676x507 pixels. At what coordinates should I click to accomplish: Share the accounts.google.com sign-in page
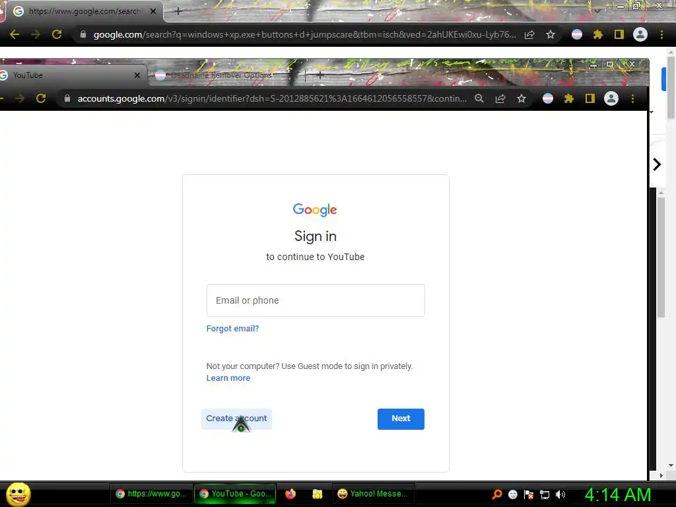500,99
